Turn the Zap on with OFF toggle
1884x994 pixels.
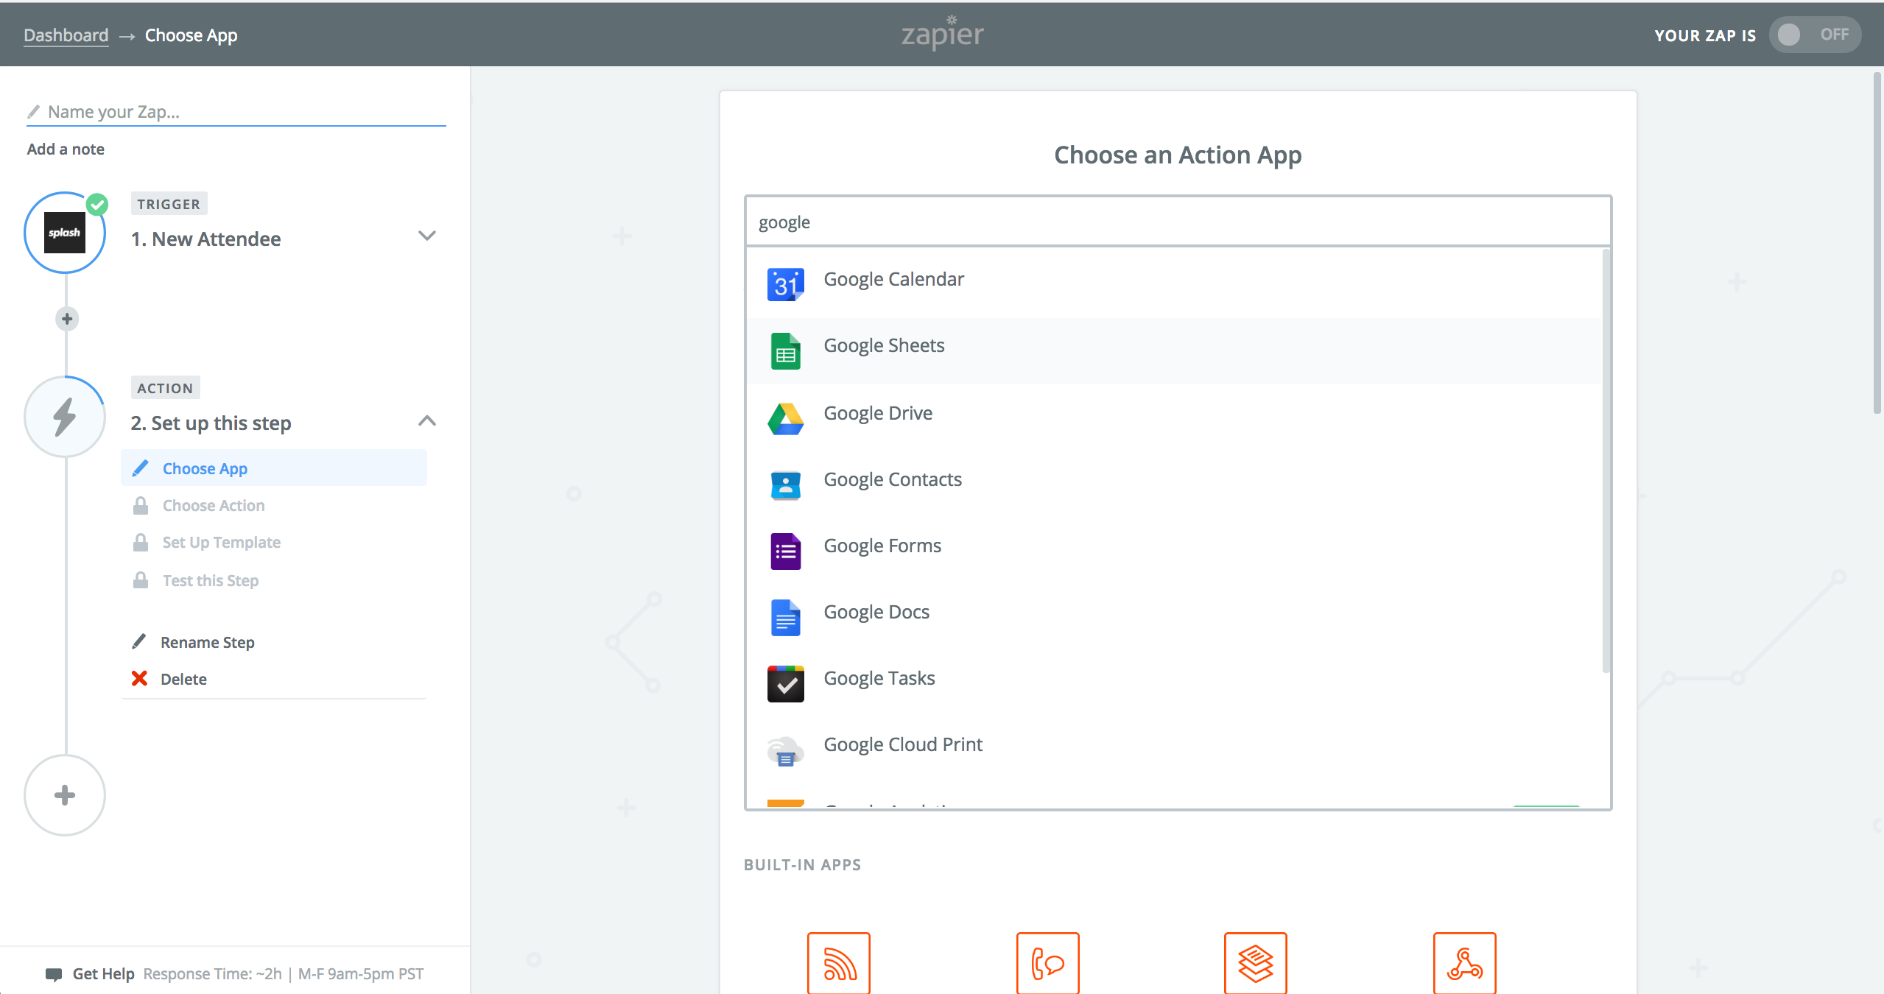(x=1815, y=35)
